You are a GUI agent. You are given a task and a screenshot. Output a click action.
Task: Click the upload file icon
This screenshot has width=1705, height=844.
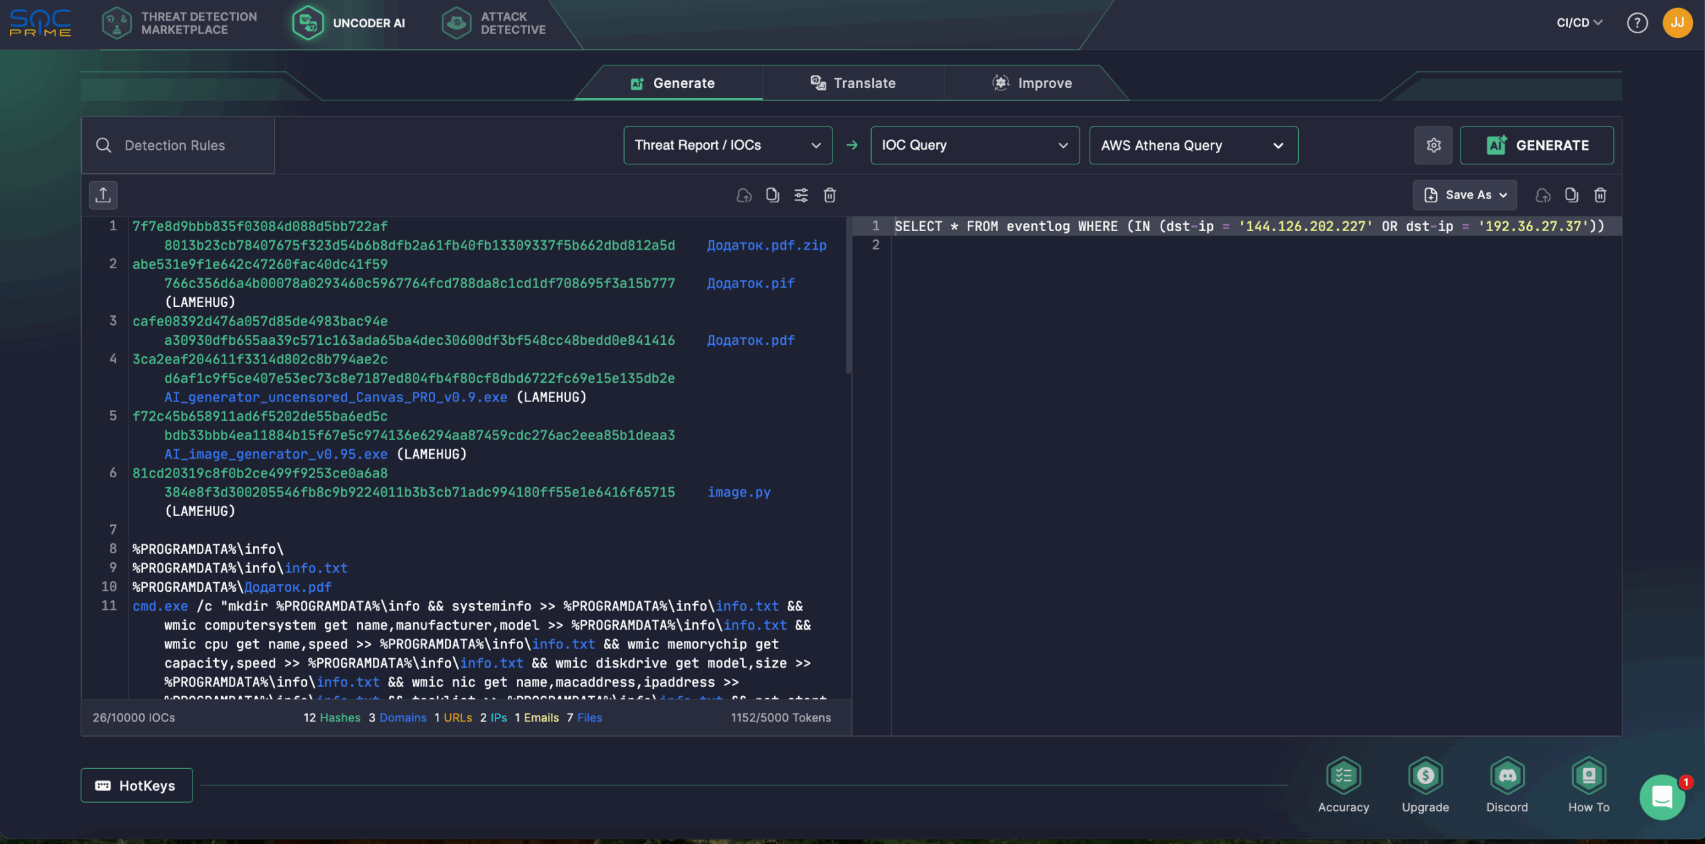[103, 195]
